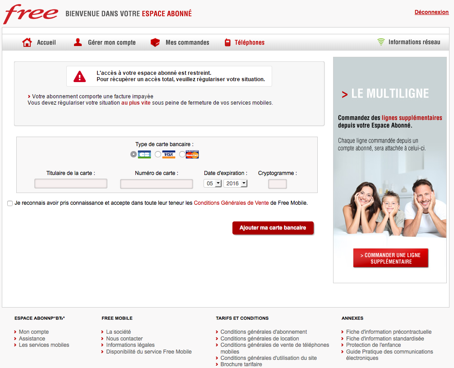Click the Titulaire de la carte field

[71, 184]
